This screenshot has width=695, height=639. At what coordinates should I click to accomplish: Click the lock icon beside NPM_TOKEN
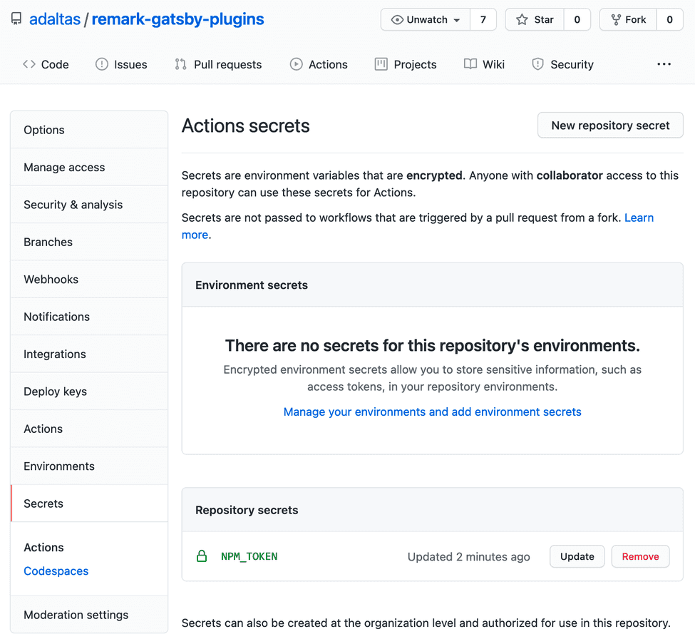coord(202,556)
